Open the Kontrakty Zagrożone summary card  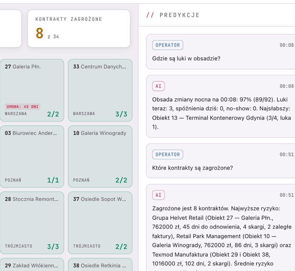tap(79, 29)
